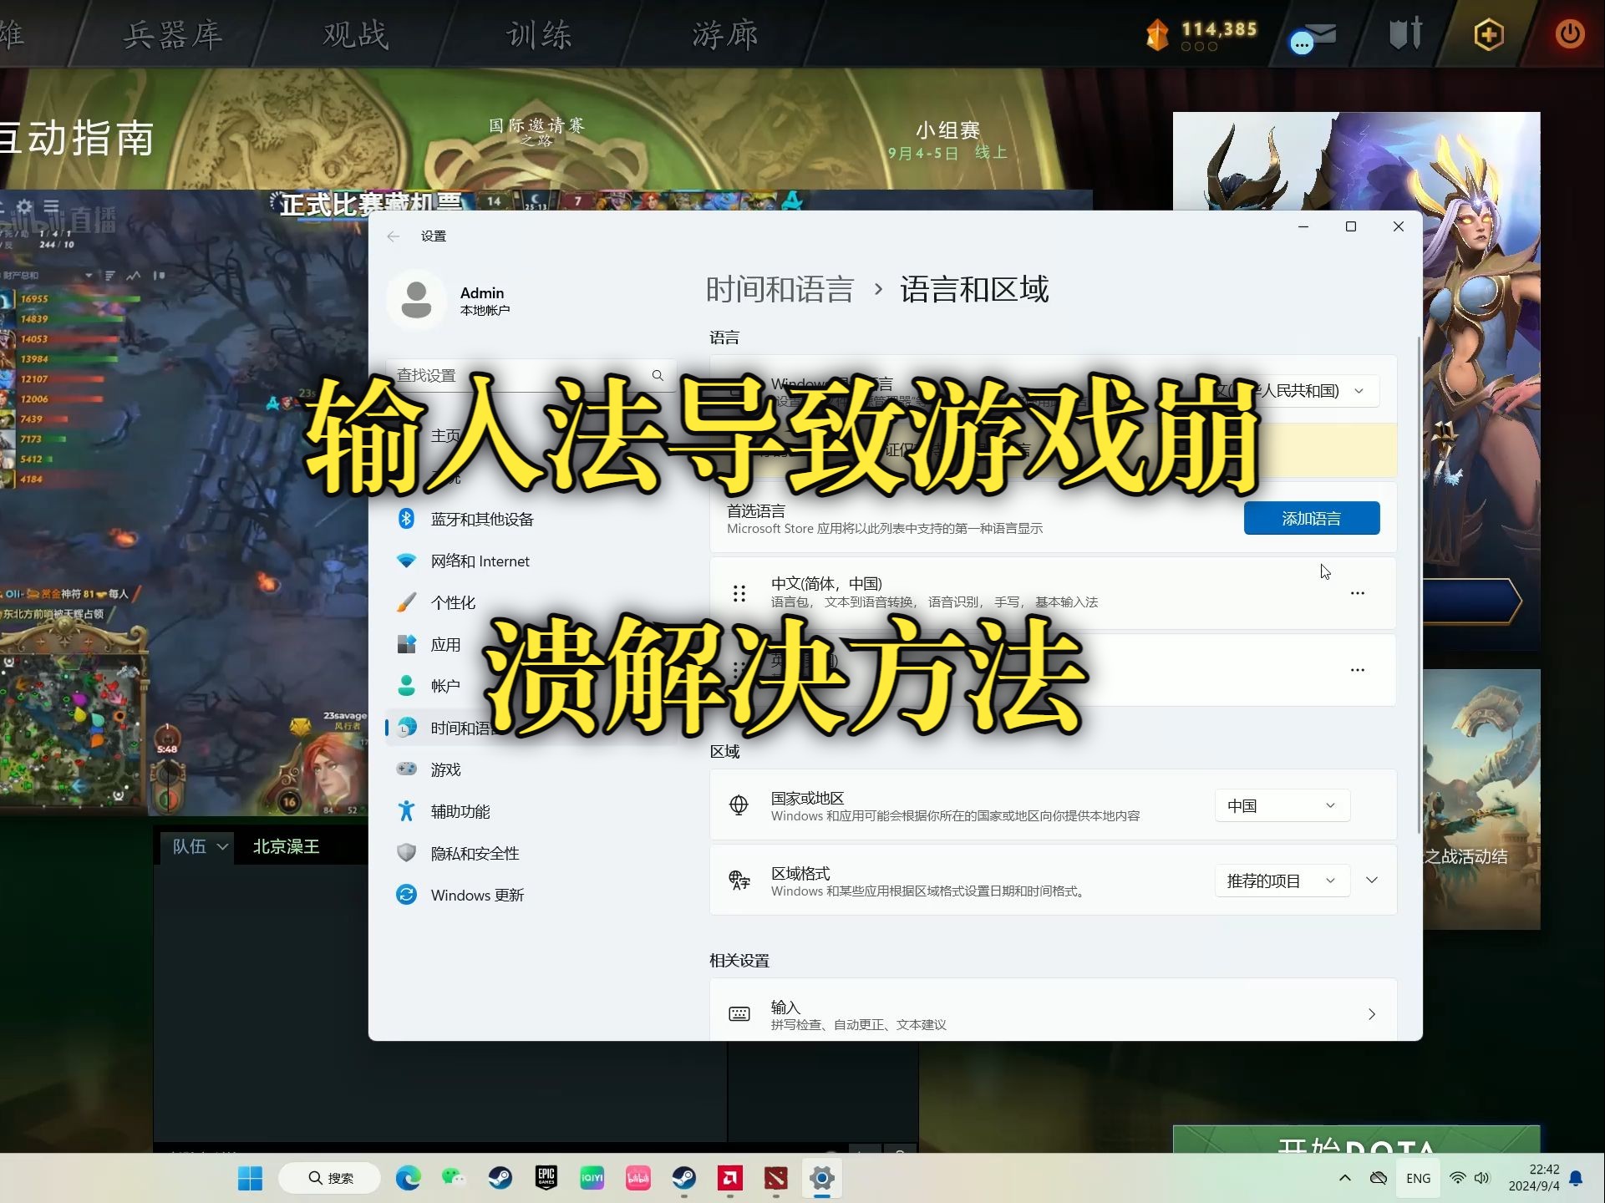This screenshot has height=1203, width=1605.
Task: Show hidden system tray icons
Action: click(1344, 1178)
